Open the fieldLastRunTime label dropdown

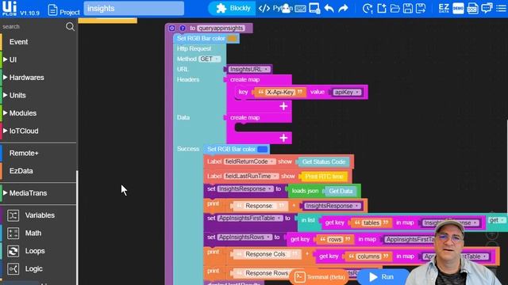[251, 176]
